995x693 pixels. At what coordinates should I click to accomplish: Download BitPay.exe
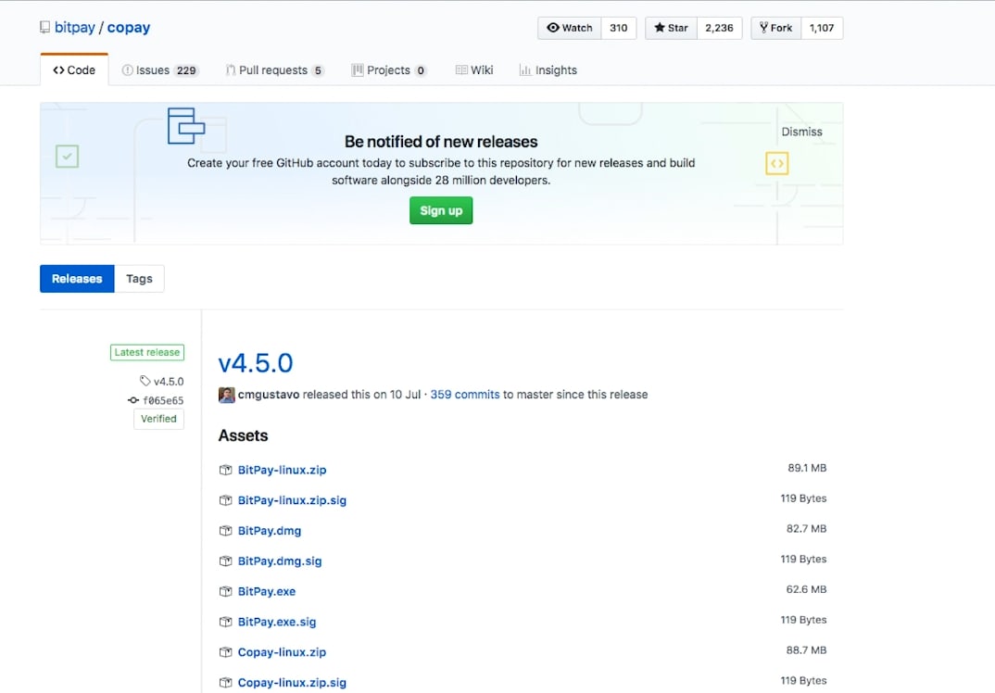tap(267, 592)
